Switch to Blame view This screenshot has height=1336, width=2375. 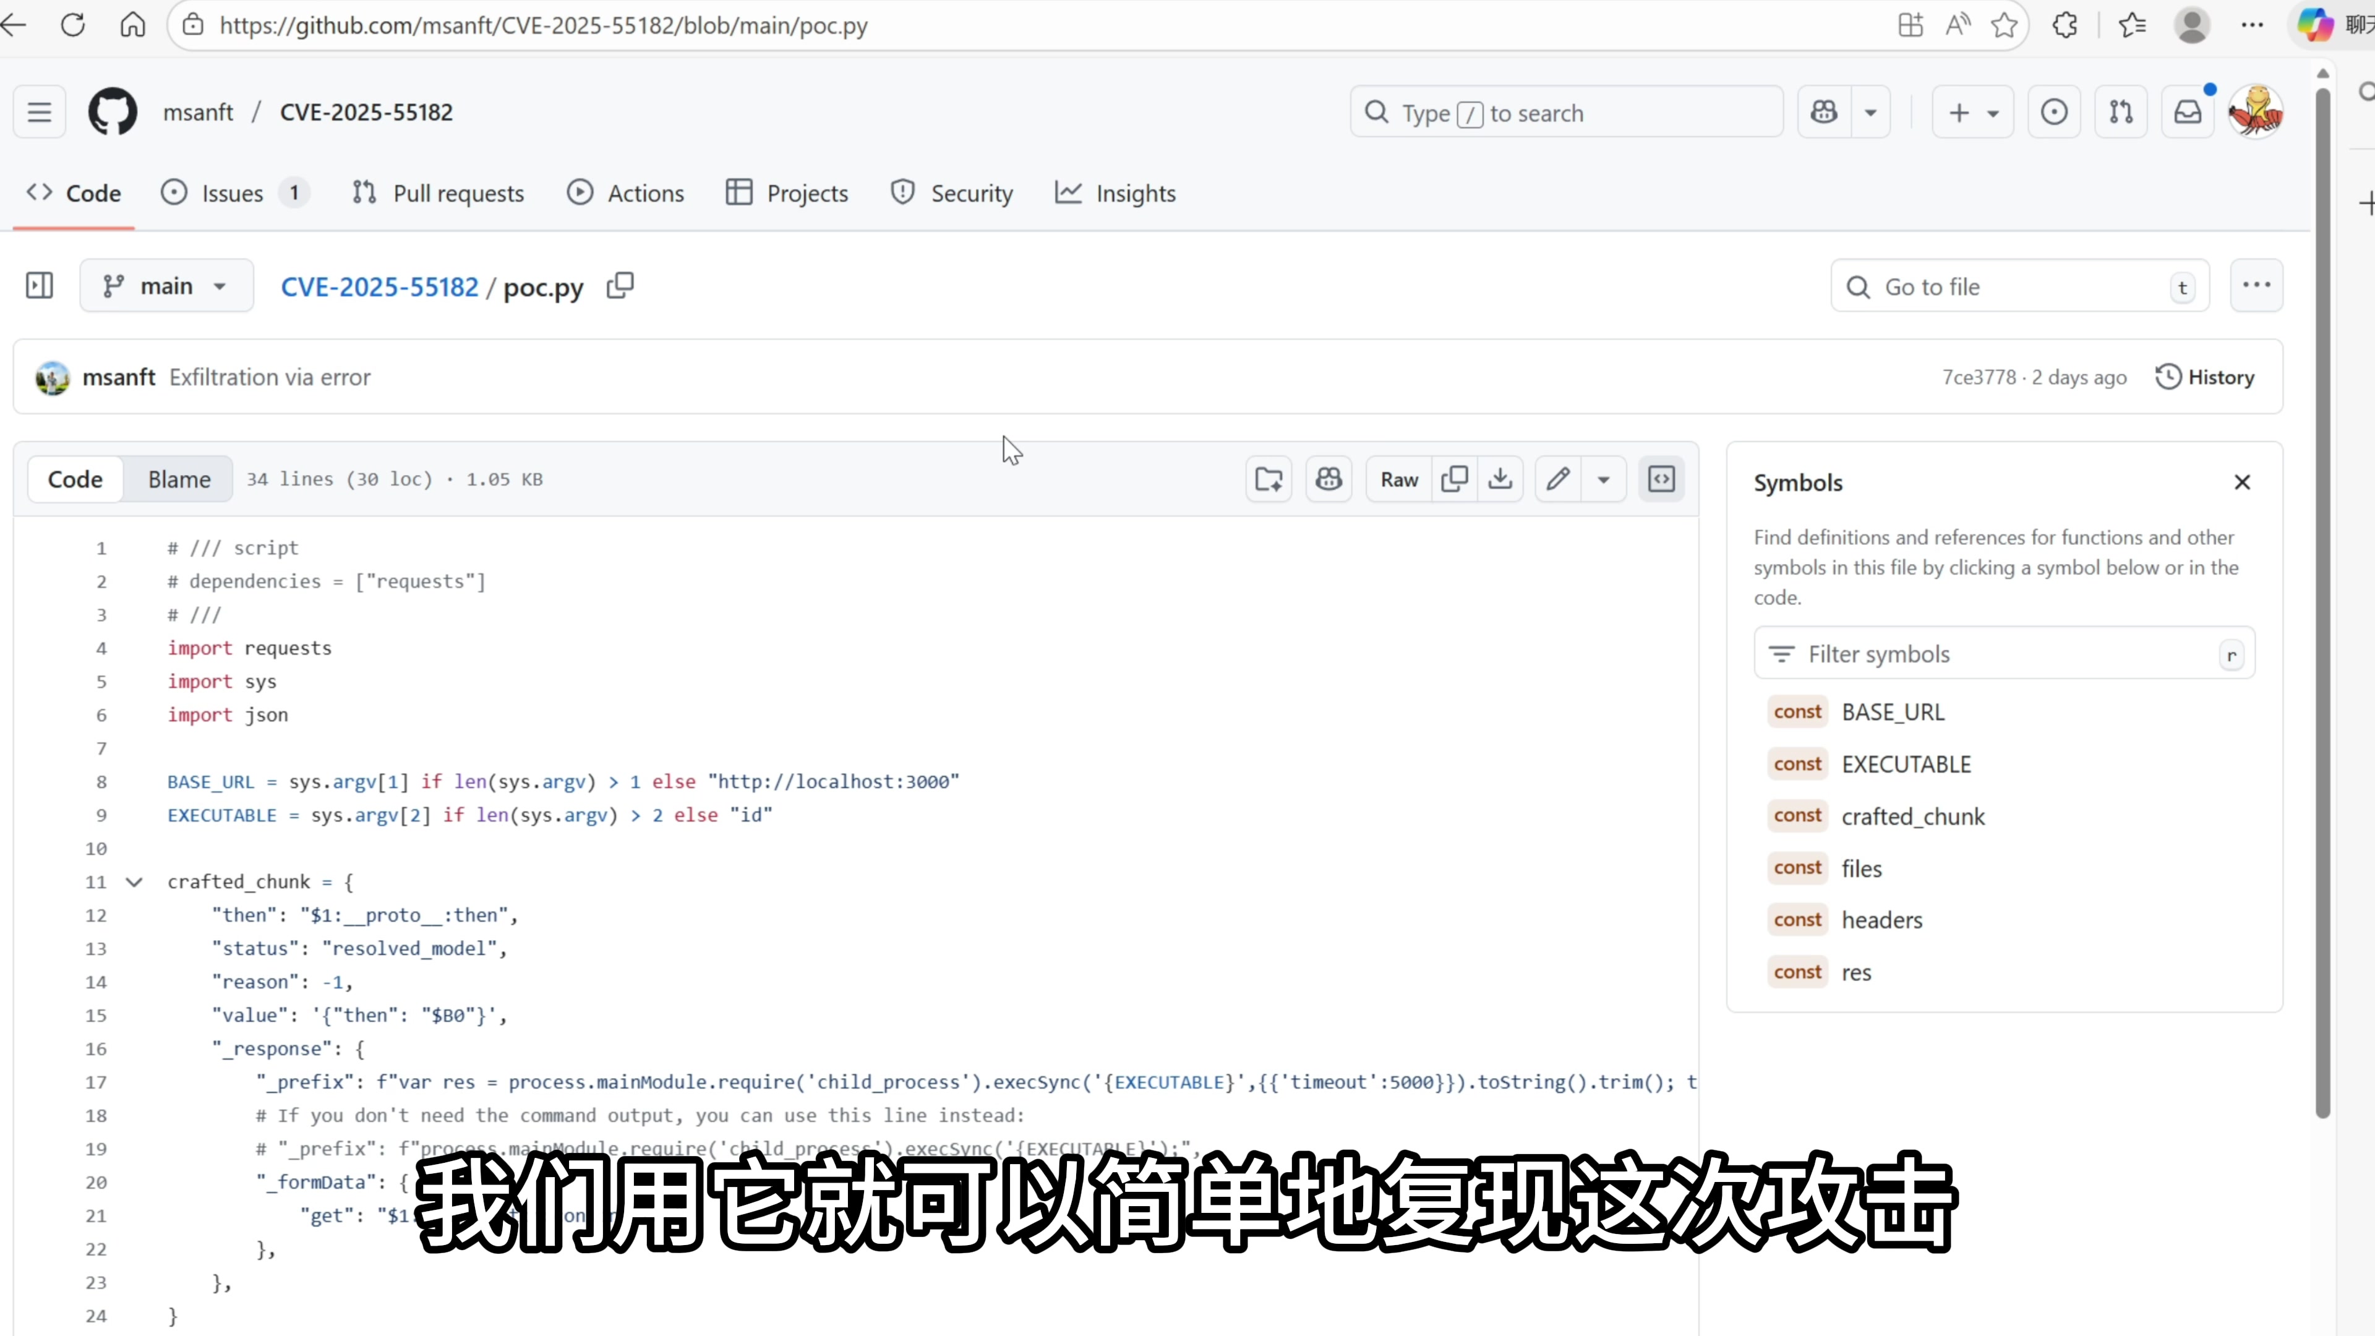[179, 479]
